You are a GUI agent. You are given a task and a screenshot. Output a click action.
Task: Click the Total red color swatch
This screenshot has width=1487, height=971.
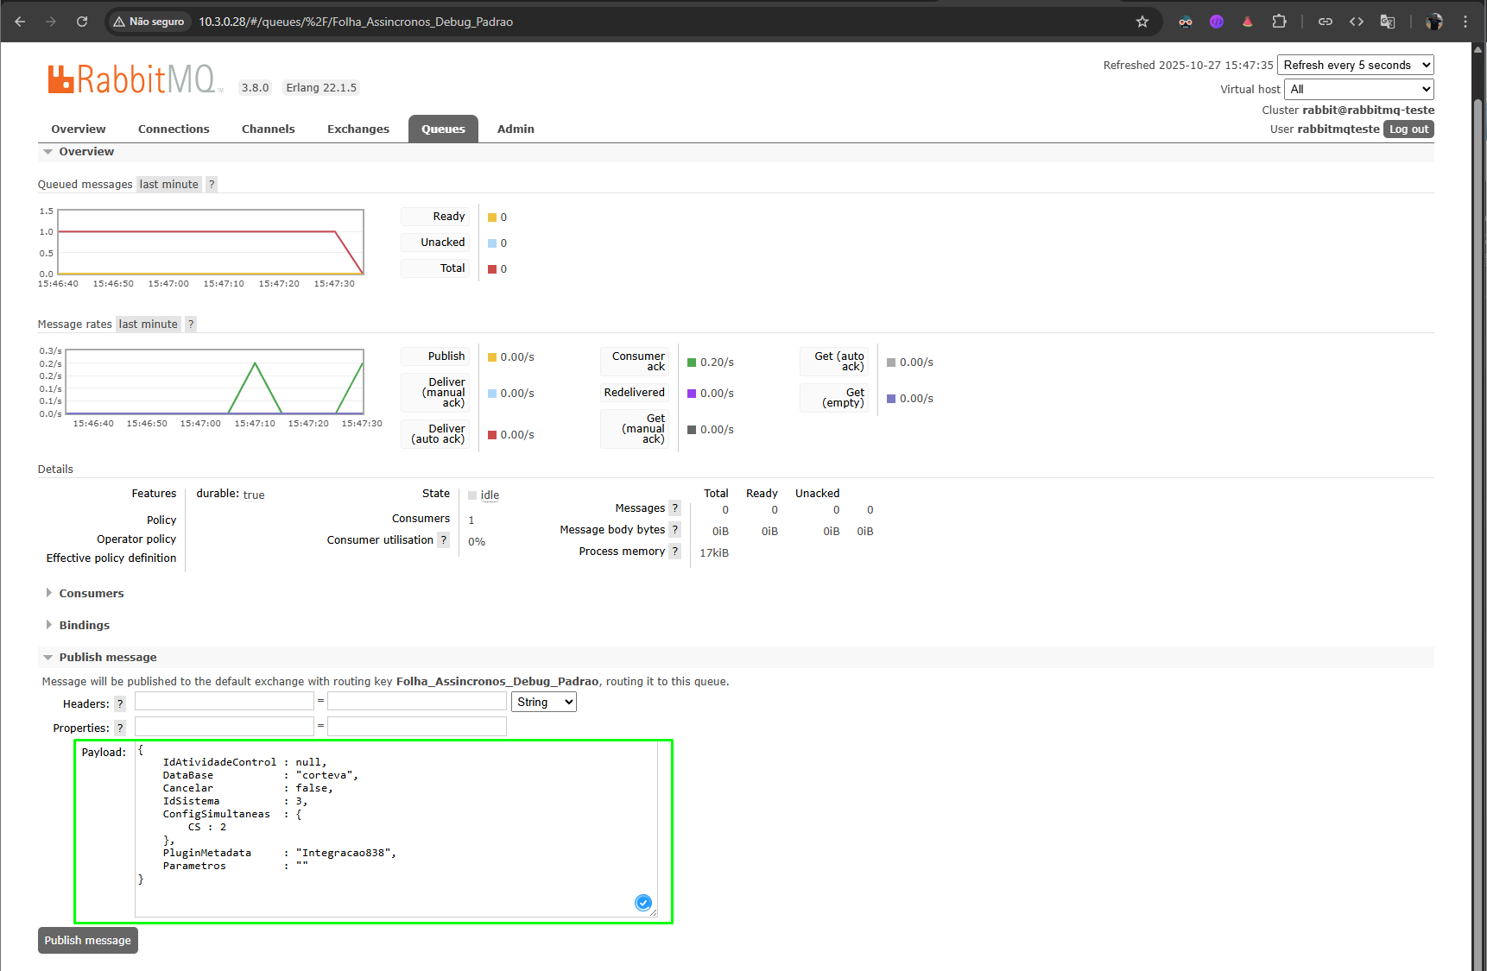pyautogui.click(x=492, y=269)
